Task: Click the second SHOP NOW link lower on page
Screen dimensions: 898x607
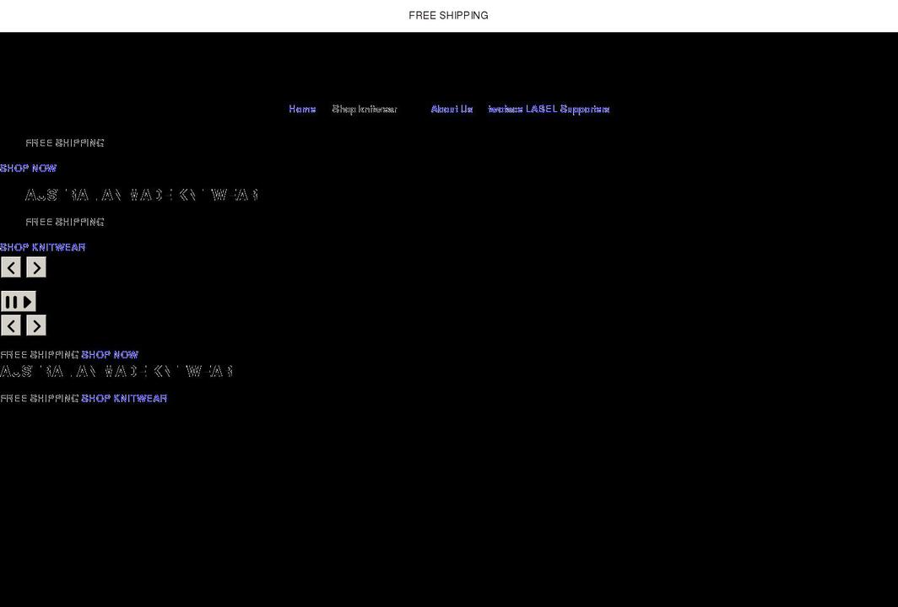Action: tap(109, 354)
